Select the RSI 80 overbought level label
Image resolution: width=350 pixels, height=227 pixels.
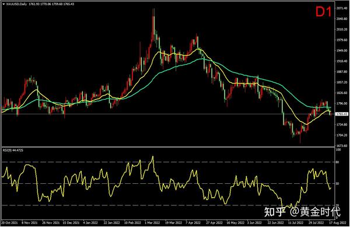(337, 162)
